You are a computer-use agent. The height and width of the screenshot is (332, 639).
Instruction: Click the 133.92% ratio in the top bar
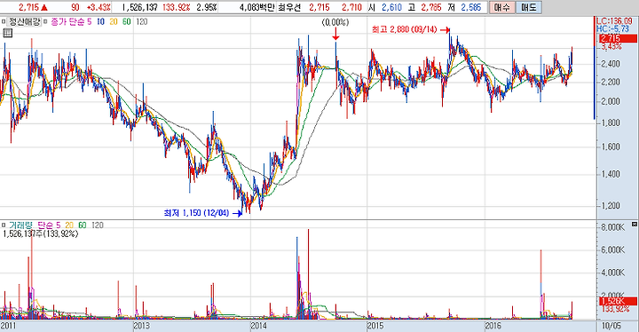point(176,8)
